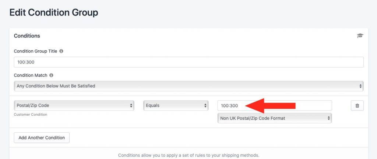Click the Edit Condition Group heading
Screen dimensions: 377x159
pyautogui.click(x=54, y=12)
